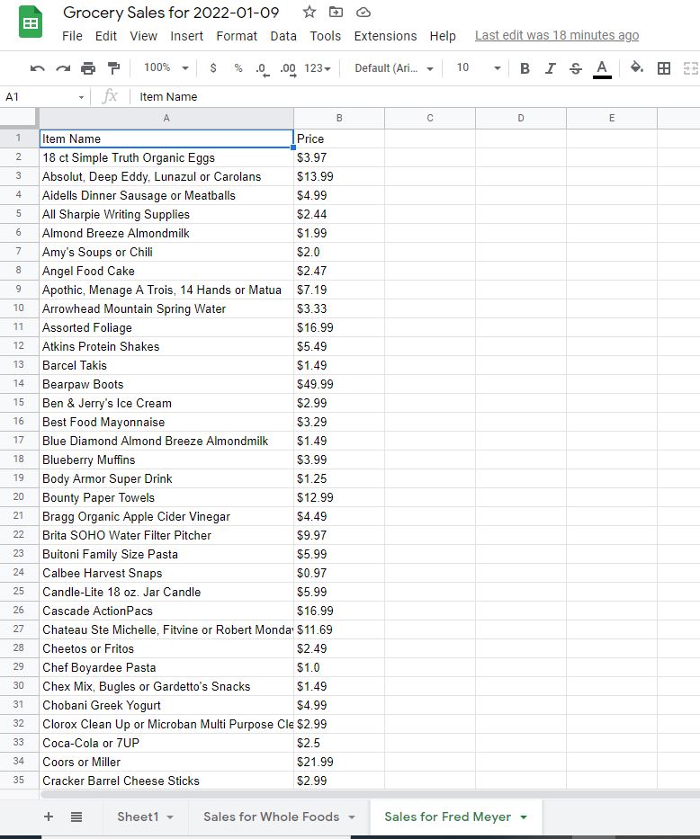The image size is (700, 839).
Task: Open the Edit menu
Action: (x=106, y=36)
